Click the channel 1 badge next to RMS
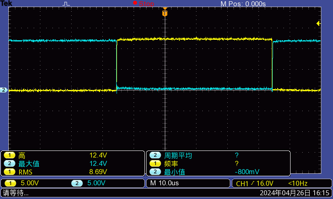 10,172
